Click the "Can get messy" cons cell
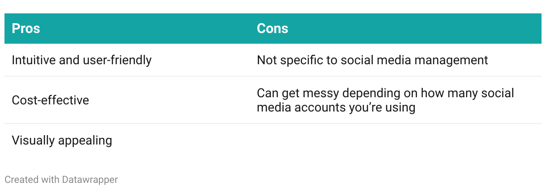Viewport: 546px width, 190px height. 385,100
